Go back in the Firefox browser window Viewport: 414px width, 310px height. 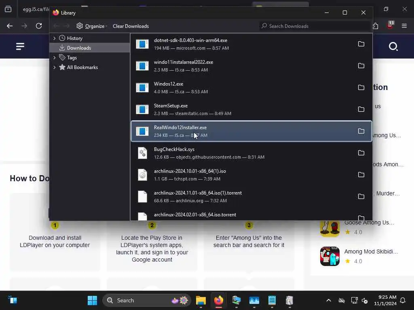coord(10,26)
